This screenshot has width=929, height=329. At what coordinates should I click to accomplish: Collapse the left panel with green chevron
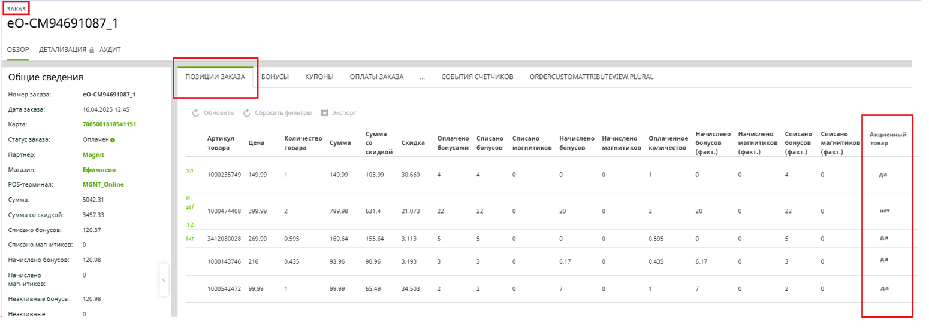164,279
